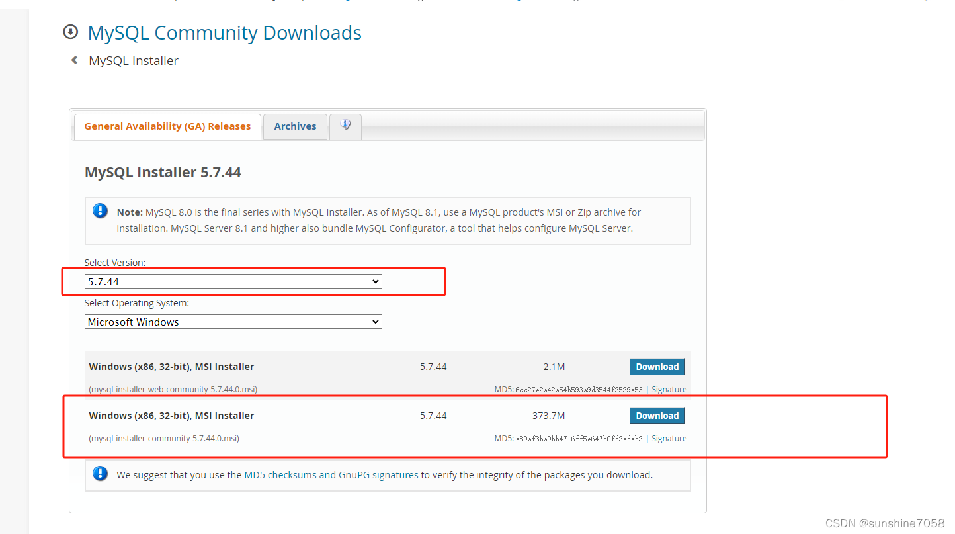Image resolution: width=955 pixels, height=534 pixels.
Task: Download the 2.1M web installer
Action: [657, 366]
